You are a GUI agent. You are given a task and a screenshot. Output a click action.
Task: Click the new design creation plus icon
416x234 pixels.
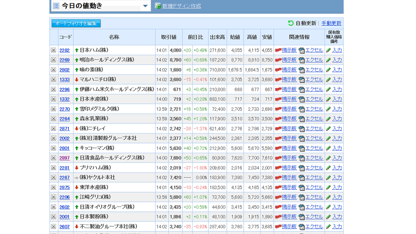coord(158,6)
